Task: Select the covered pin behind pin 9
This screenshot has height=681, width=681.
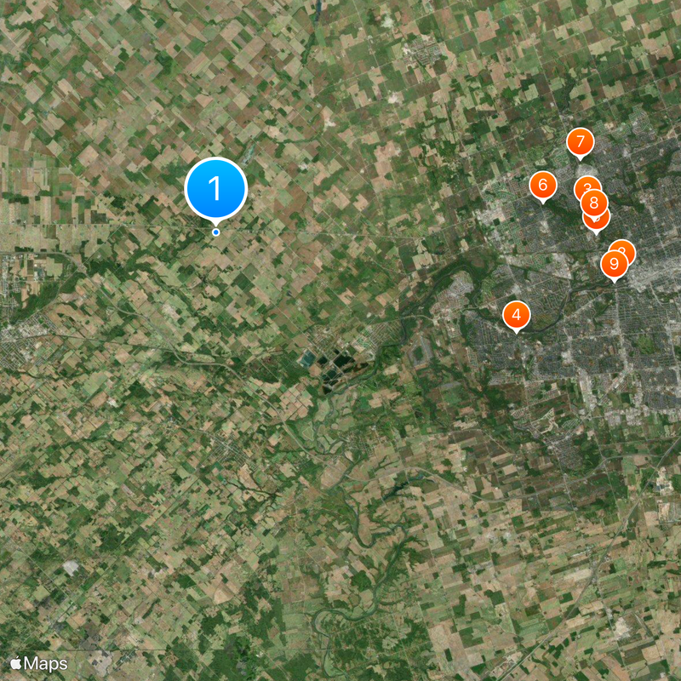Action: click(627, 248)
